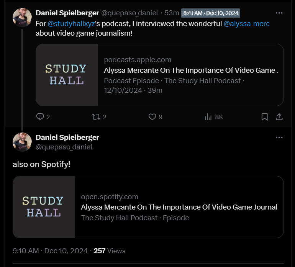Screen dimensions: 295x267
Task: Click 'The Study Hall Podcast · Episode' subtitle
Action: [x=135, y=218]
